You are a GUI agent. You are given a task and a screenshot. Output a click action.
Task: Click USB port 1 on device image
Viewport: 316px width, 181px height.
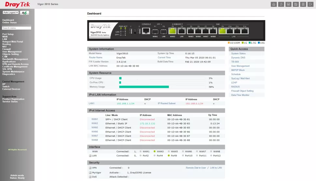pyautogui.click(x=131, y=31)
